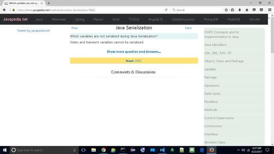Open the MongoDB menu in navbar
Viewport: 274px width, 154px height.
211,19
